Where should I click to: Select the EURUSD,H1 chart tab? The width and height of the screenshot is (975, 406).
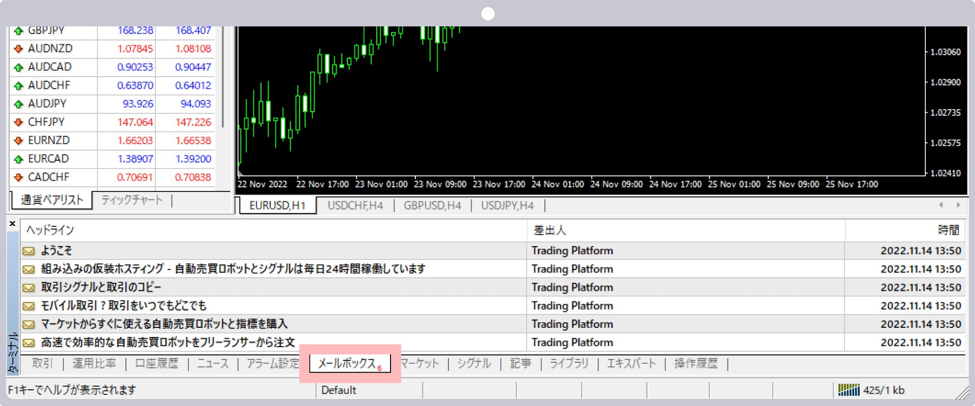point(277,206)
